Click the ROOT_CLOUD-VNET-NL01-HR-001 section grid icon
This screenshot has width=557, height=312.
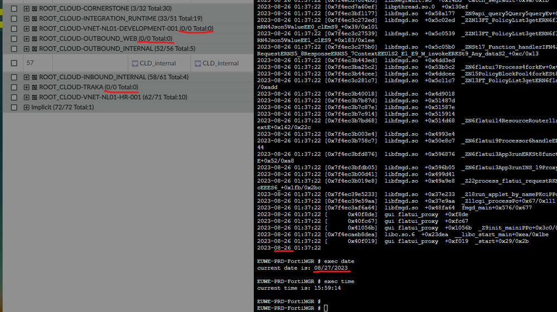point(35,97)
